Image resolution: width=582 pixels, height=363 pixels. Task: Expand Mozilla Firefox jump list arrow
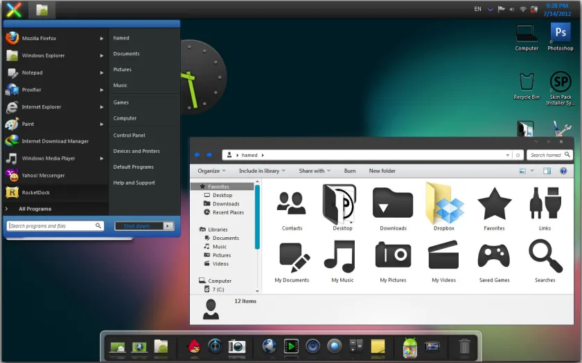102,39
